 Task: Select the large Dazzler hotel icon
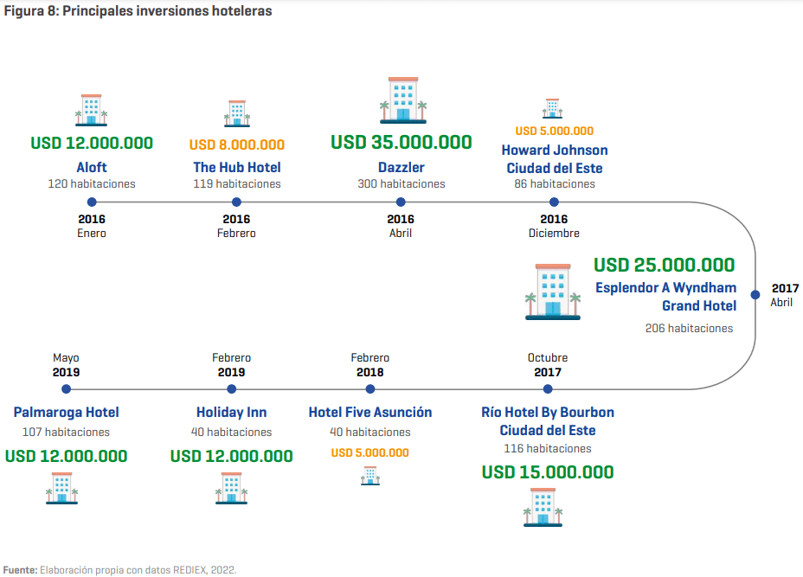[403, 100]
